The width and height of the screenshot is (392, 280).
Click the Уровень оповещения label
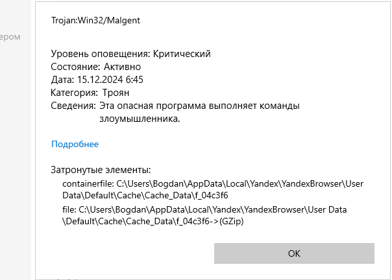pyautogui.click(x=101, y=54)
